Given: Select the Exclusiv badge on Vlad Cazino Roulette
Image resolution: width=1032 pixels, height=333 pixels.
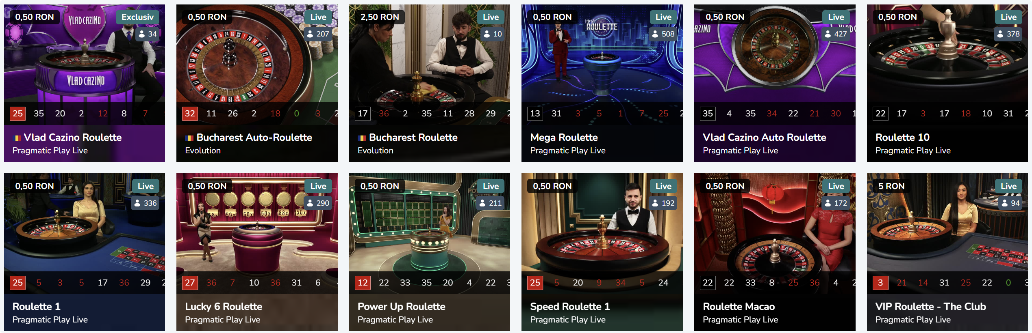Looking at the screenshot, I should 137,17.
